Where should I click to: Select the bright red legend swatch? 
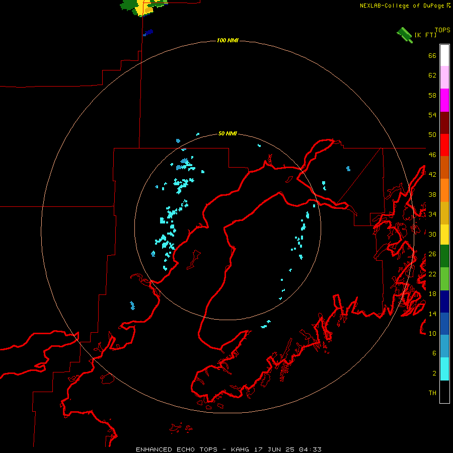click(444, 145)
